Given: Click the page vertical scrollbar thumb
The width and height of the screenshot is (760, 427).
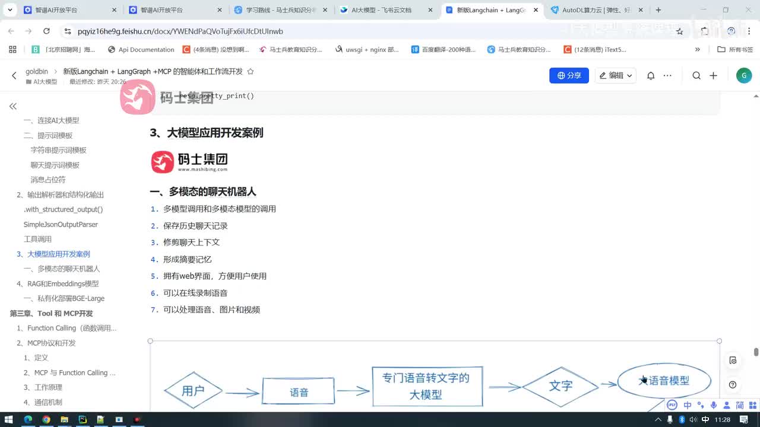Looking at the screenshot, I should [x=756, y=352].
